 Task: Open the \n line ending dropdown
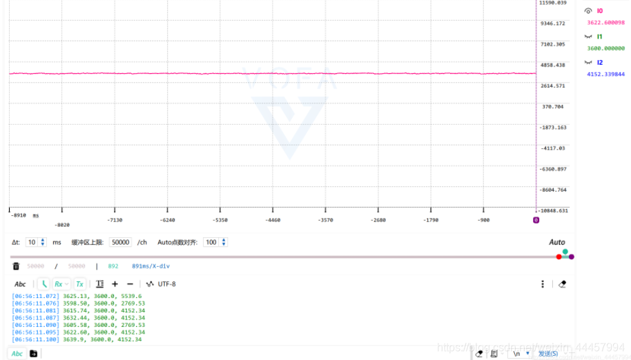click(x=521, y=354)
